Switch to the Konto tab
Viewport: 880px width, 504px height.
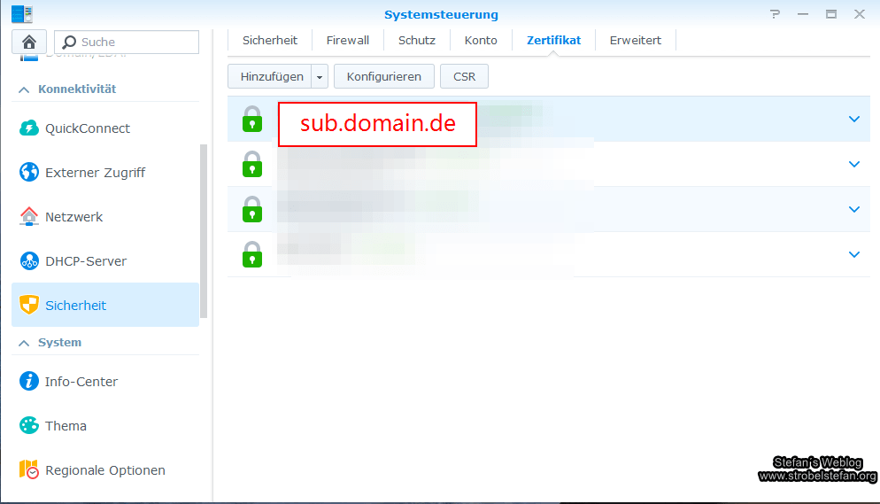481,41
